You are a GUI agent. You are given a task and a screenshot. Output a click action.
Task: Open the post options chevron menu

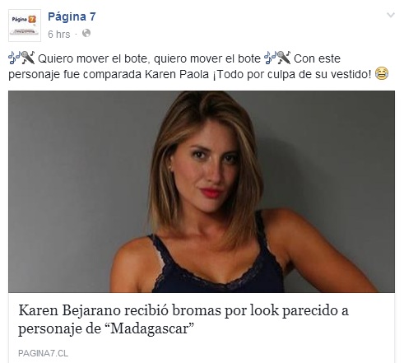[x=391, y=15]
